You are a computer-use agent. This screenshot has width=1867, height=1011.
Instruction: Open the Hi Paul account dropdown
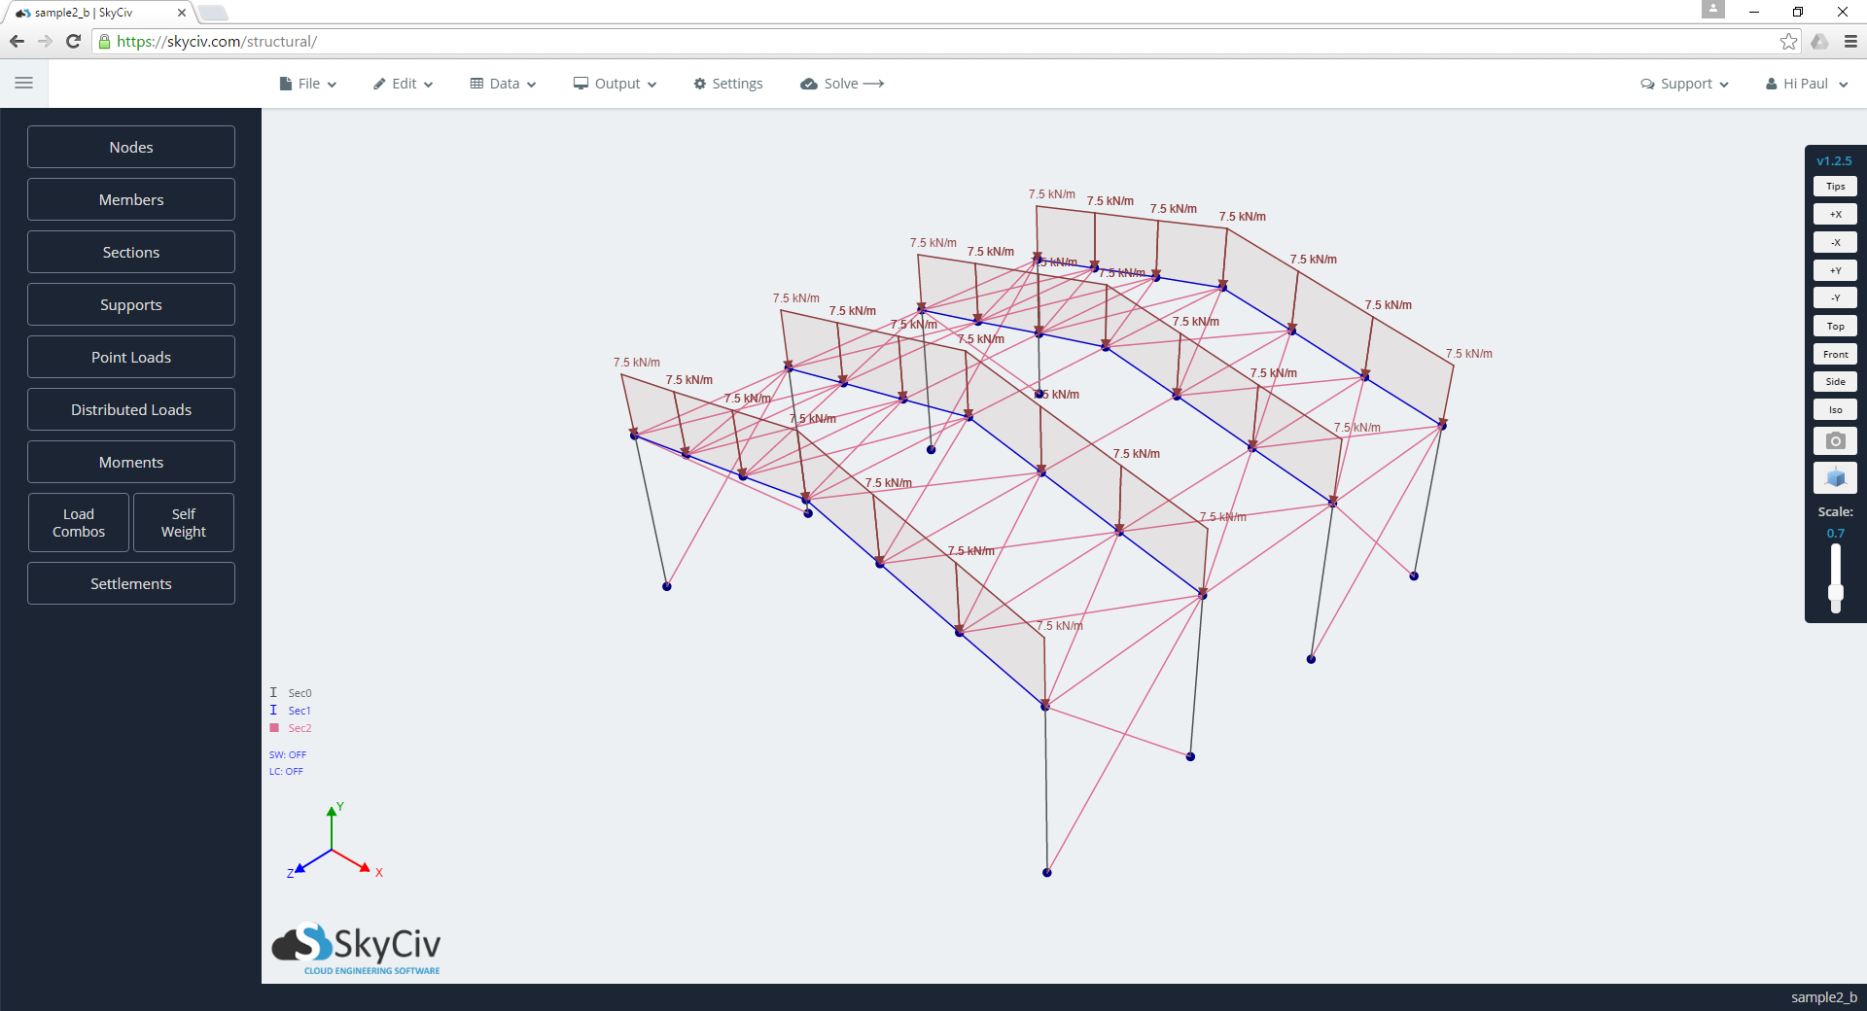coord(1804,84)
